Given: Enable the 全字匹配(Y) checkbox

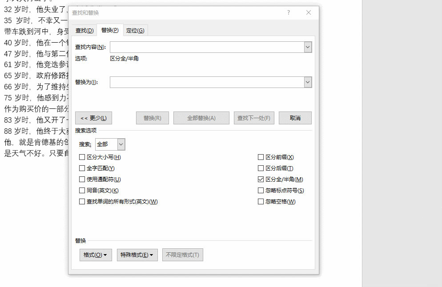Looking at the screenshot, I should [x=82, y=168].
